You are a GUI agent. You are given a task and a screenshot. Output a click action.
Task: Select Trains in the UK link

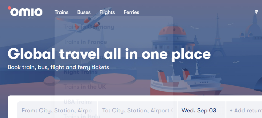pyautogui.click(x=85, y=87)
